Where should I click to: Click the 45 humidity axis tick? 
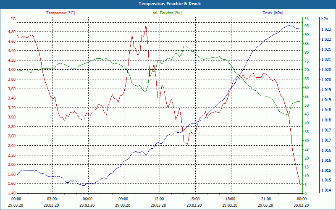307,114
